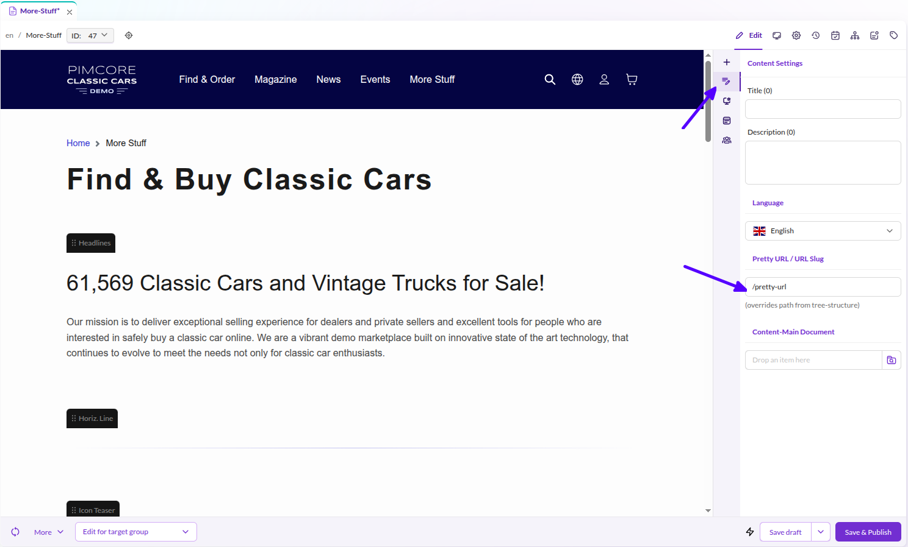The image size is (908, 547).
Task: Expand the English language dropdown
Action: click(823, 231)
